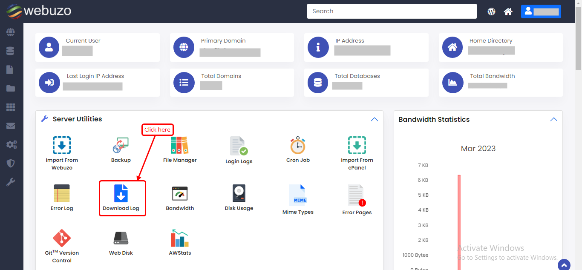Click the WordPress icon in header
This screenshot has height=270, width=582.
491,11
